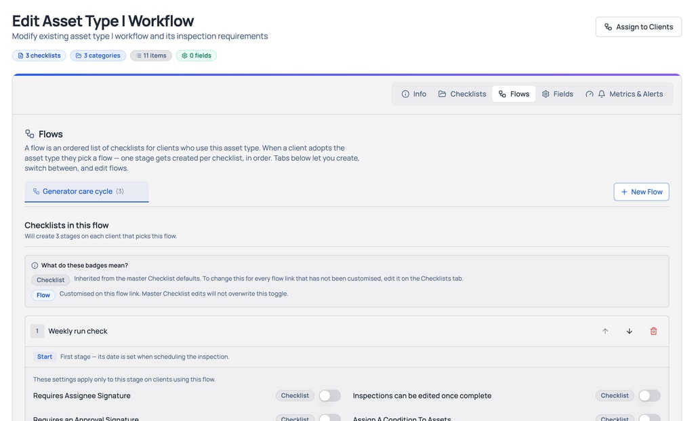Click the 'What do these badges mean?' heading
Screen dimensions: 694x421
coord(85,266)
